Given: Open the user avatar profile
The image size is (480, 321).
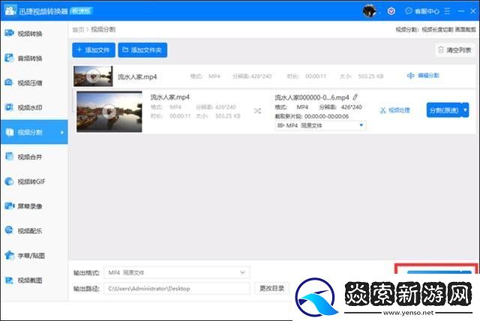Looking at the screenshot, I should pyautogui.click(x=370, y=11).
